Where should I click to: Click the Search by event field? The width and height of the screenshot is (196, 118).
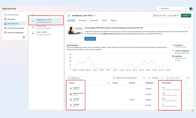pos(178,78)
